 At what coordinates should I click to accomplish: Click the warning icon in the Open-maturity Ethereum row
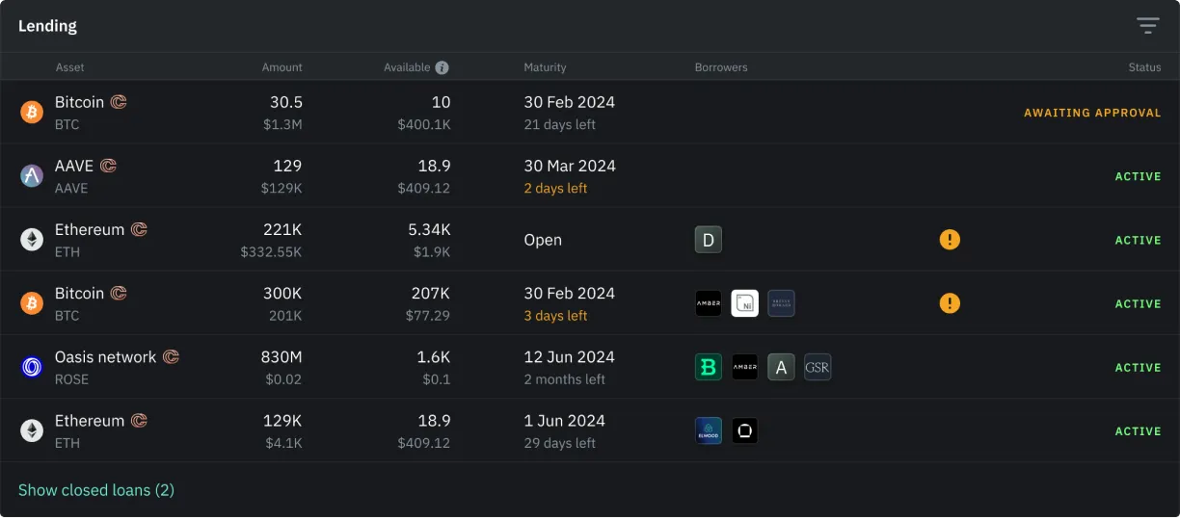pos(950,240)
